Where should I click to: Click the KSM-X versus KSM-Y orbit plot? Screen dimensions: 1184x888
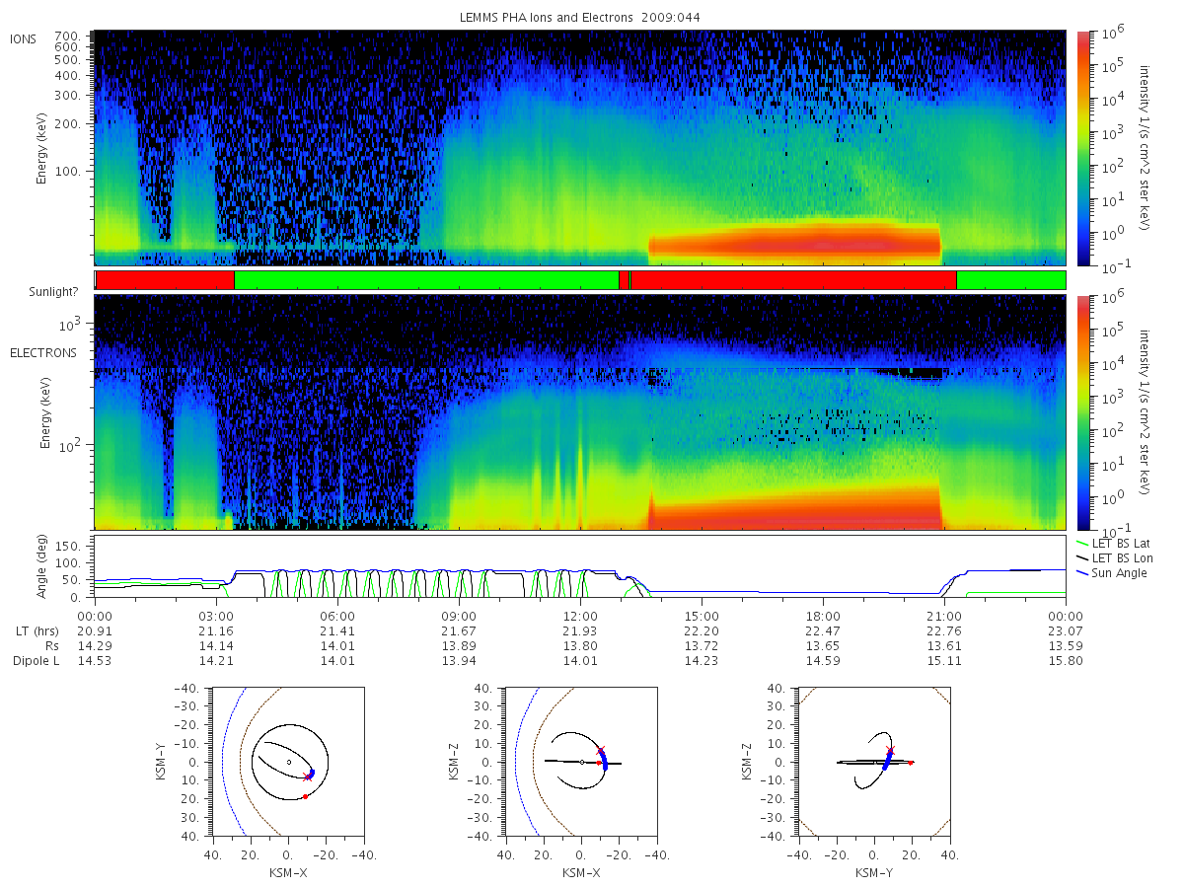coord(287,762)
